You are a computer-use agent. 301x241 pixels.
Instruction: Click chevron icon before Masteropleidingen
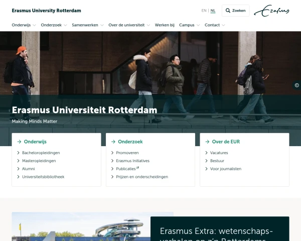pos(19,161)
